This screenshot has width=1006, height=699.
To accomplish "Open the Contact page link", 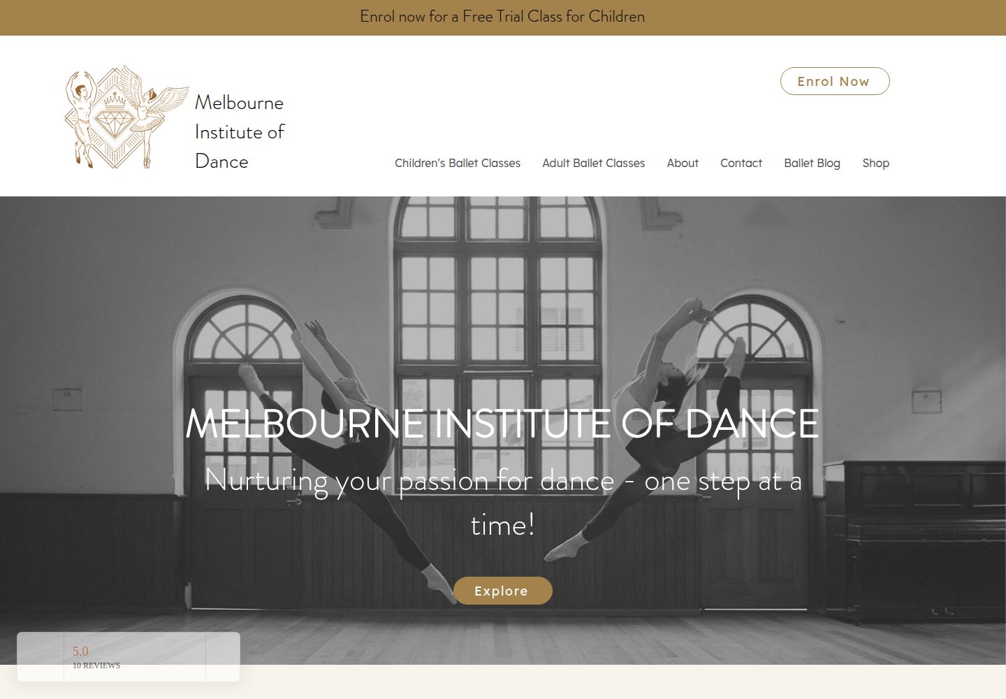I will (741, 163).
